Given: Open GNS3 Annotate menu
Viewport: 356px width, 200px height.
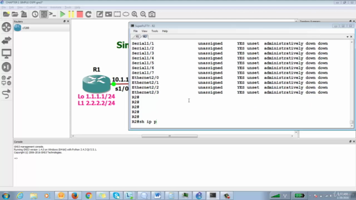Looking at the screenshot, I should click(56, 7).
